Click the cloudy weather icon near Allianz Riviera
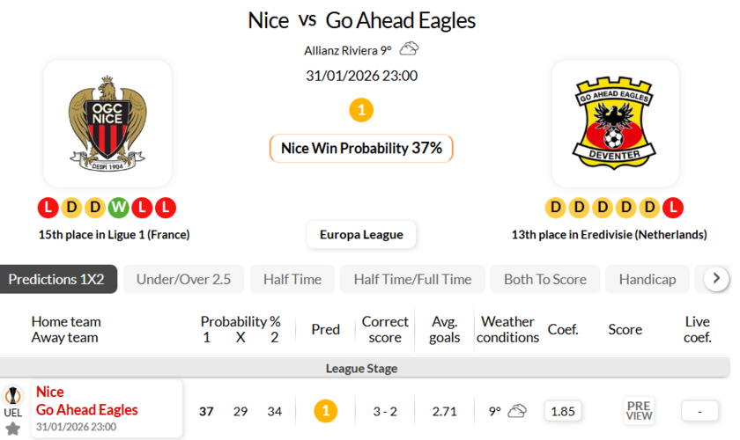The height and width of the screenshot is (440, 740). 409,49
